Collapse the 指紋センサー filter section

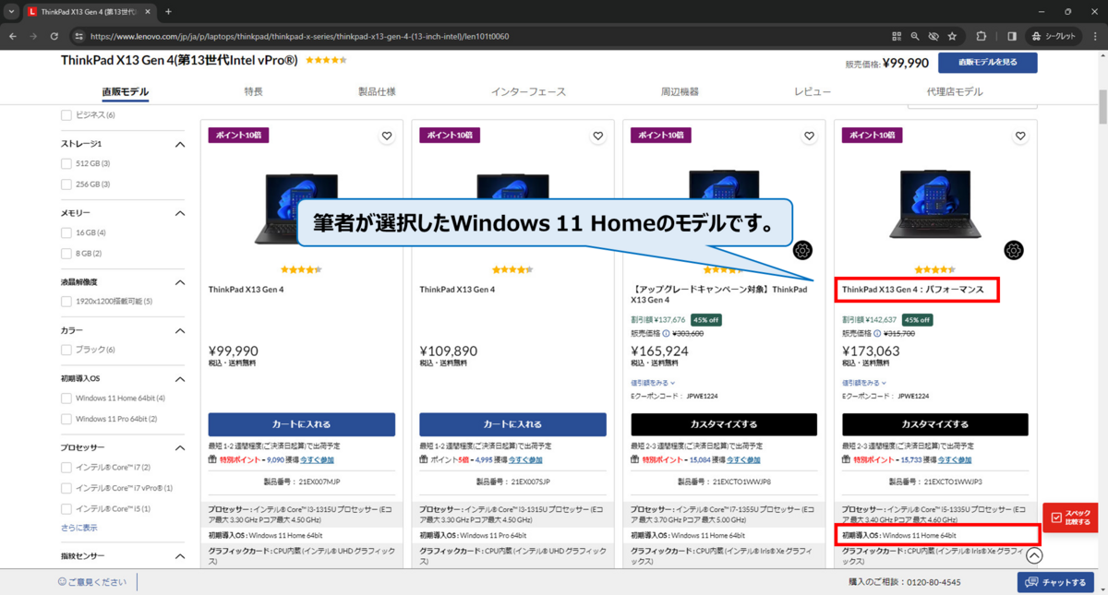180,556
